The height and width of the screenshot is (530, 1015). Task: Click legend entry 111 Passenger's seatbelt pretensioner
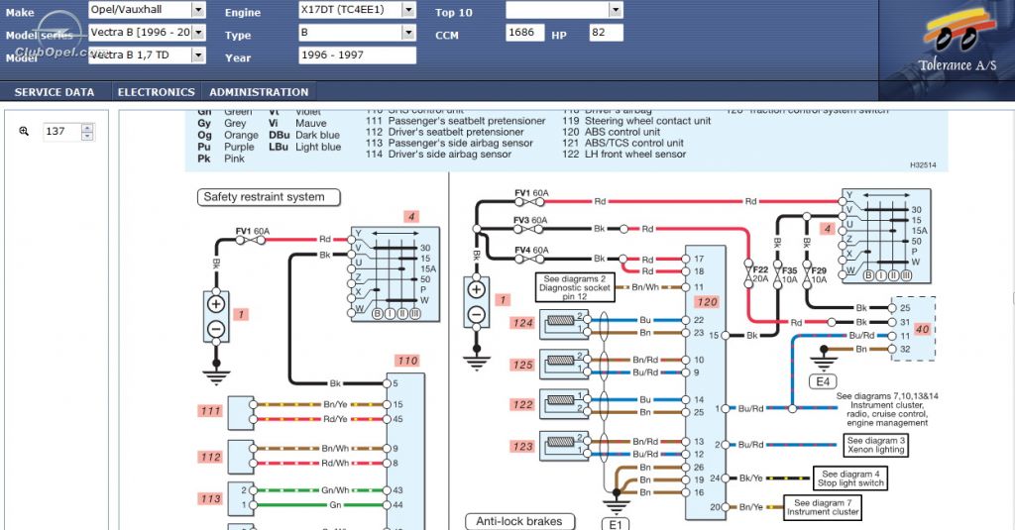[x=456, y=121]
